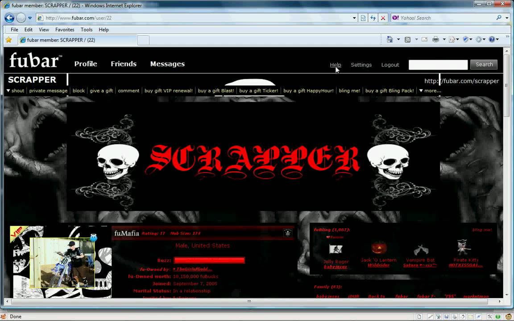Click buy gift VIP renewal! link
The image size is (514, 321).
(169, 91)
